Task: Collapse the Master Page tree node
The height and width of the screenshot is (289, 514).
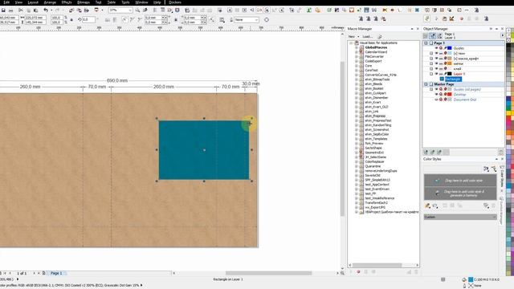Action: point(426,84)
